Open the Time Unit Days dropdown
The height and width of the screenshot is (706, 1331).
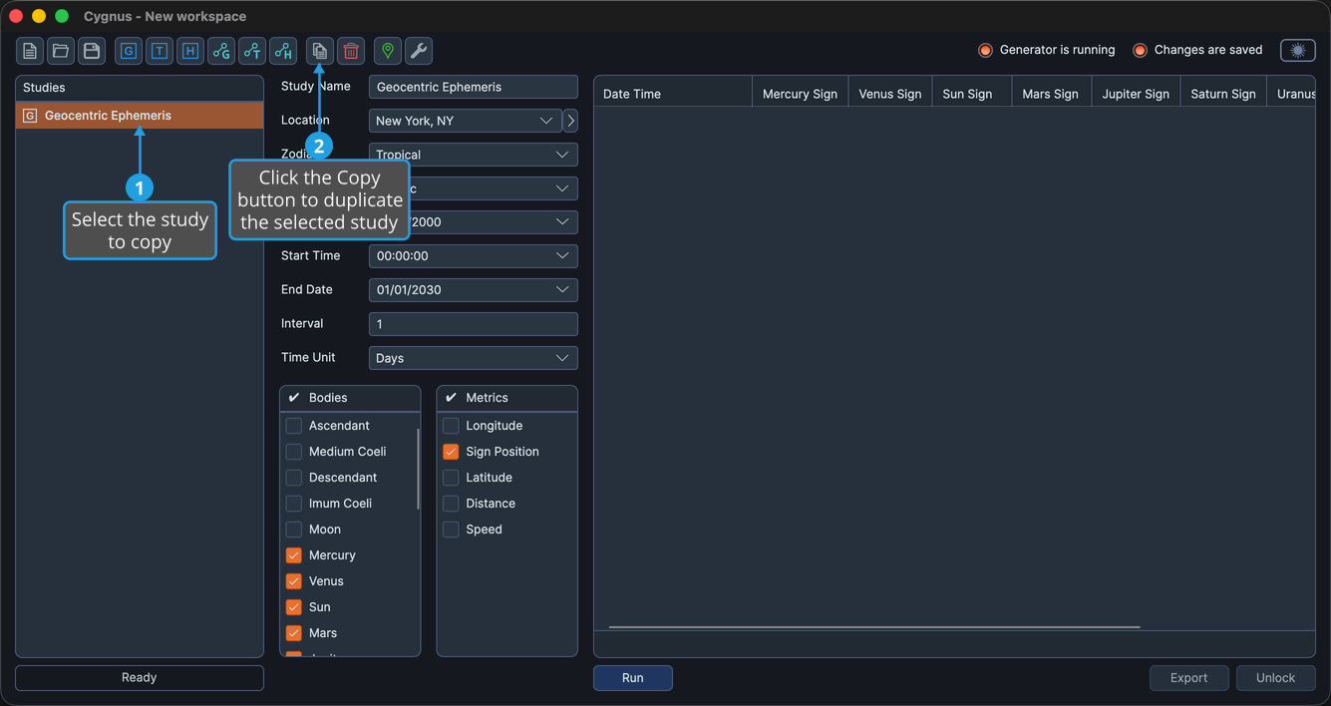coord(474,358)
